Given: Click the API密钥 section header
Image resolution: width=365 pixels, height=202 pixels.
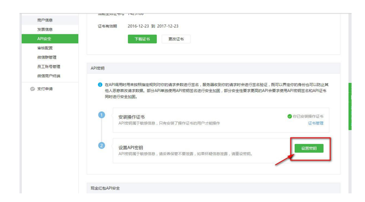Looking at the screenshot, I should (98, 68).
